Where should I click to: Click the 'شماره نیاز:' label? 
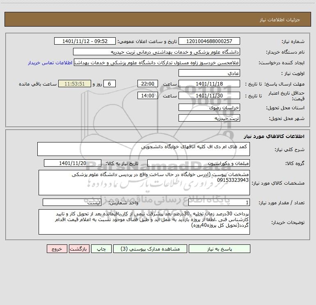[x=293, y=42]
